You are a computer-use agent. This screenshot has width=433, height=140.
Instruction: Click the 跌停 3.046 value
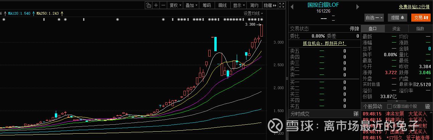coord(424,72)
